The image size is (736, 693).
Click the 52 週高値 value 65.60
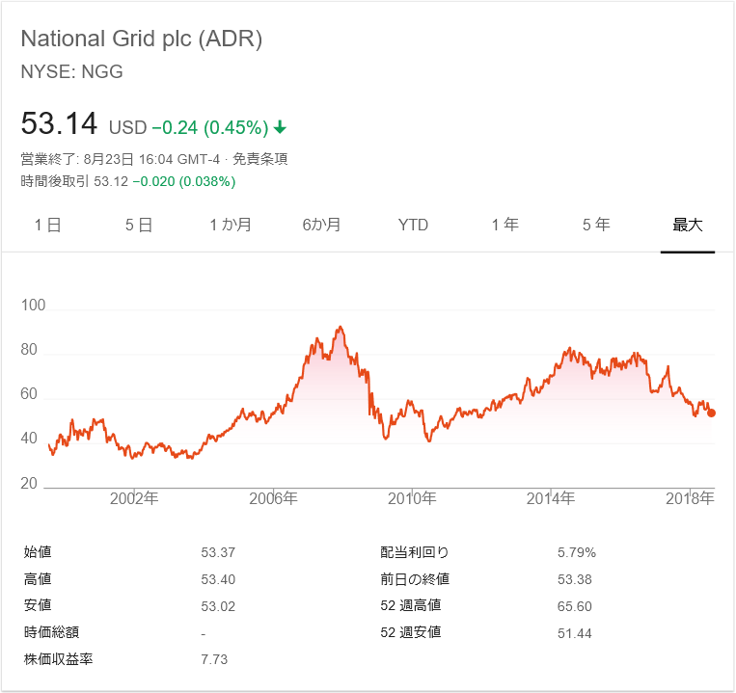(575, 606)
